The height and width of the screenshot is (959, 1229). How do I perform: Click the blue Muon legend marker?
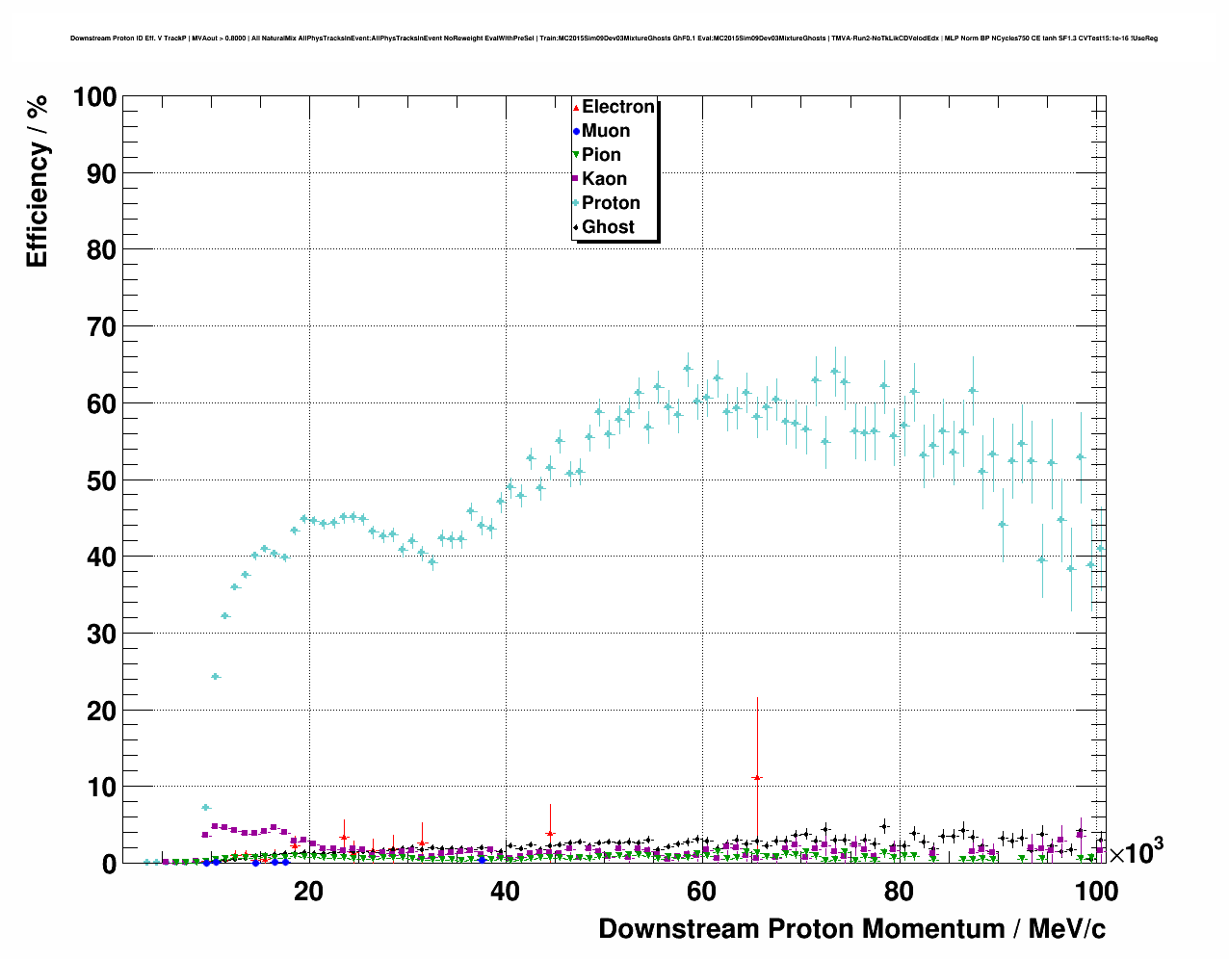(576, 131)
